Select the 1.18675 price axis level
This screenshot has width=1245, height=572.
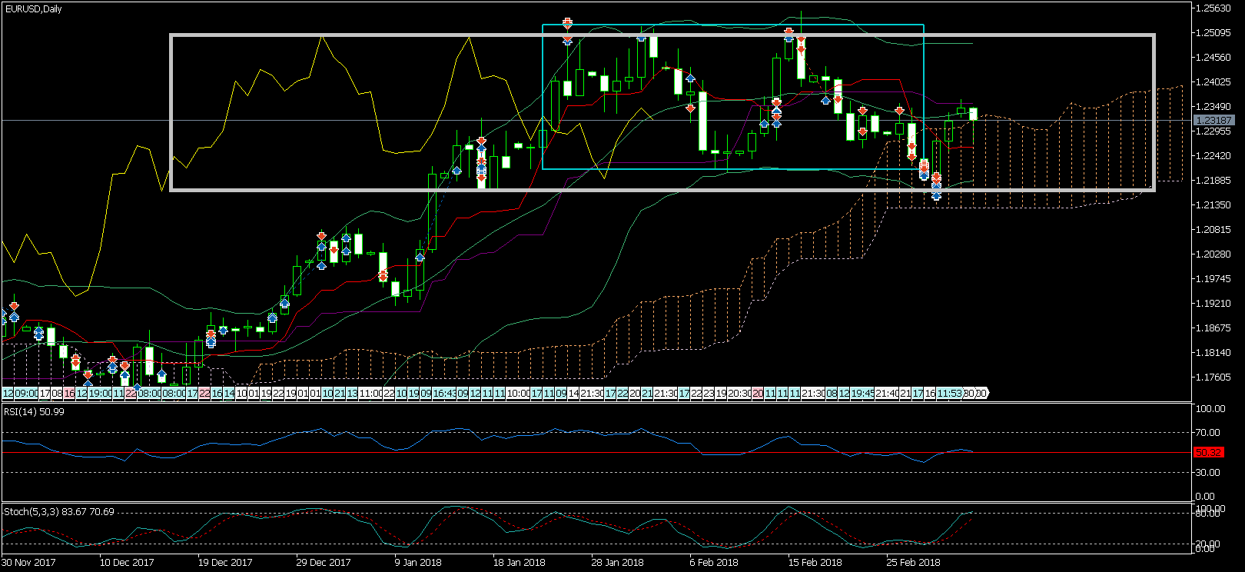pyautogui.click(x=1214, y=328)
